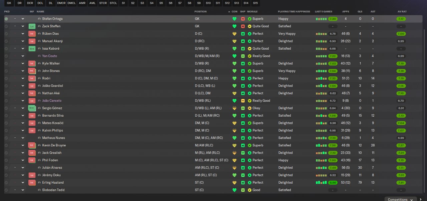Click the morale icon for Slobodan Tedić
The width and height of the screenshot is (427, 201).
point(250,190)
